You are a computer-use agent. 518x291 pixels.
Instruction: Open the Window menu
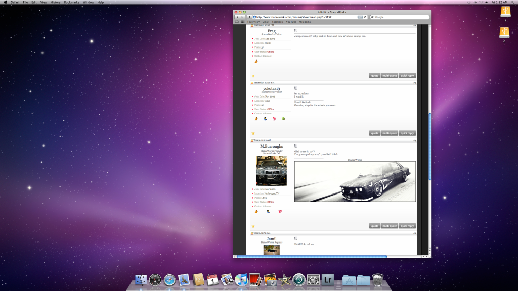click(88, 2)
